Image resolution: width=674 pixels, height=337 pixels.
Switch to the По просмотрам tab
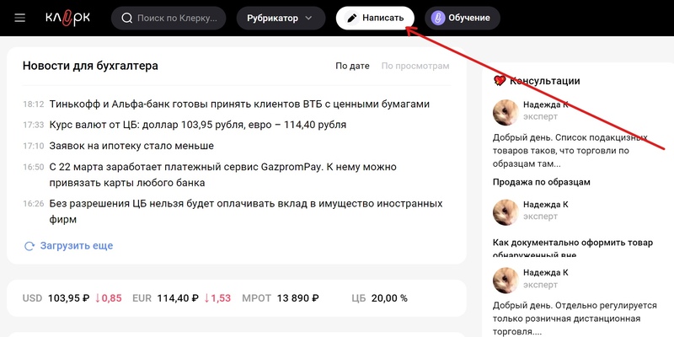415,66
